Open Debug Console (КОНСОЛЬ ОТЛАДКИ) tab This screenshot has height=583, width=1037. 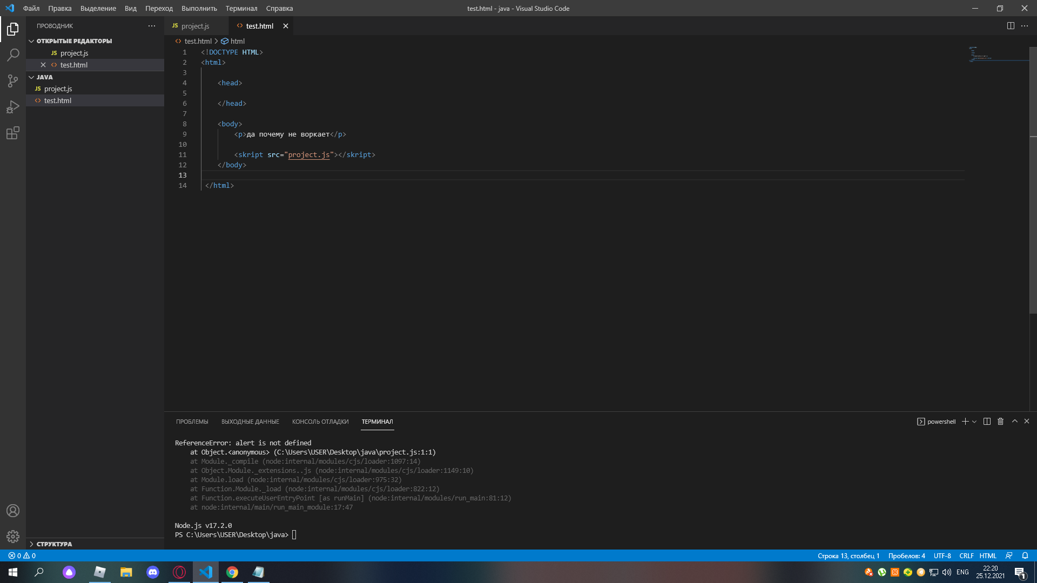click(320, 422)
